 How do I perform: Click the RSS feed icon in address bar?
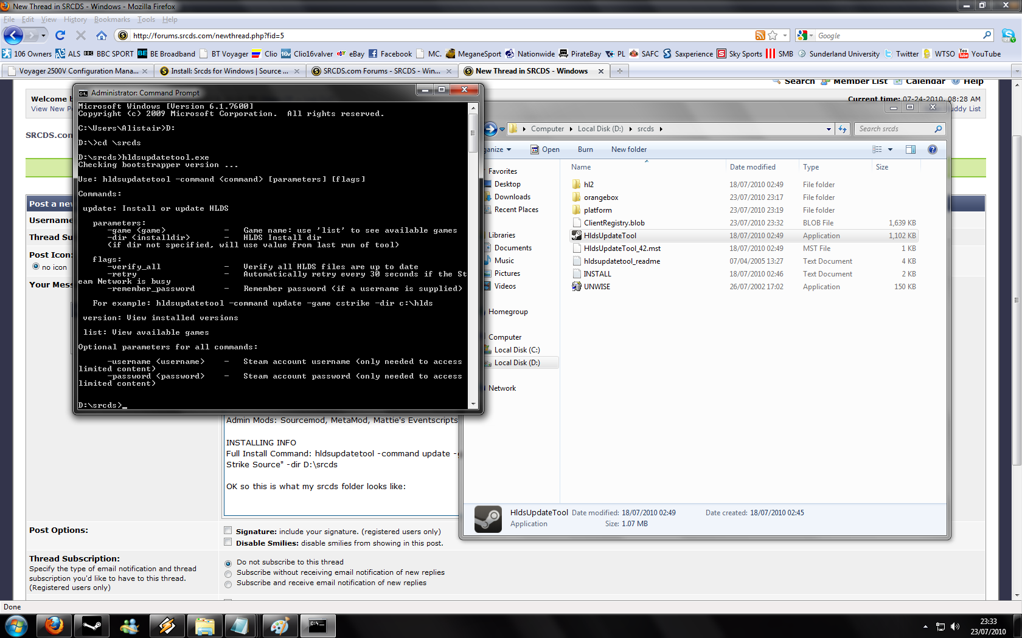[x=760, y=35]
